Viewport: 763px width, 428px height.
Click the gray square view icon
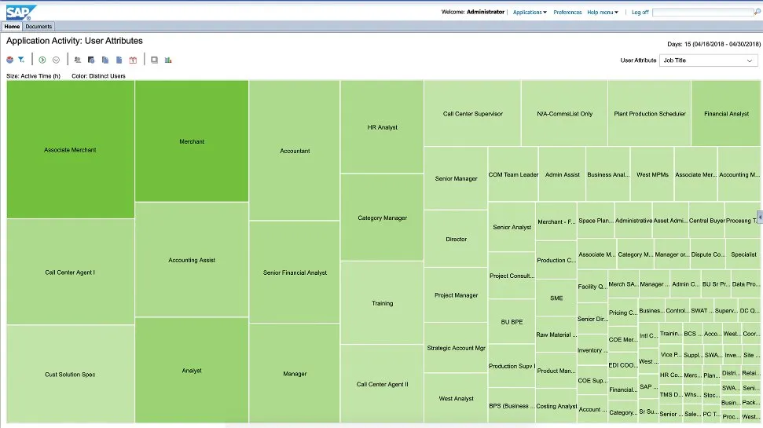click(154, 60)
